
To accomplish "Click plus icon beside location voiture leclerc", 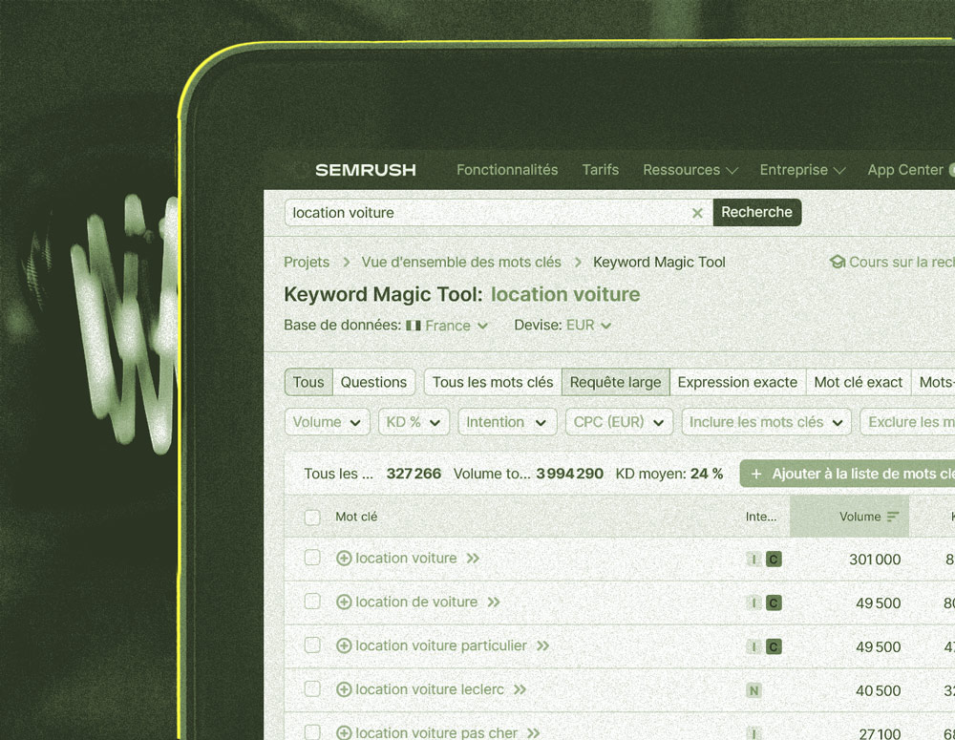I will pyautogui.click(x=344, y=690).
